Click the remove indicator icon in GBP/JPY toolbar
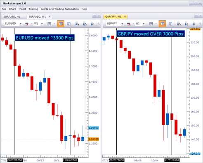The width and height of the screenshot is (203, 163). click(129, 24)
